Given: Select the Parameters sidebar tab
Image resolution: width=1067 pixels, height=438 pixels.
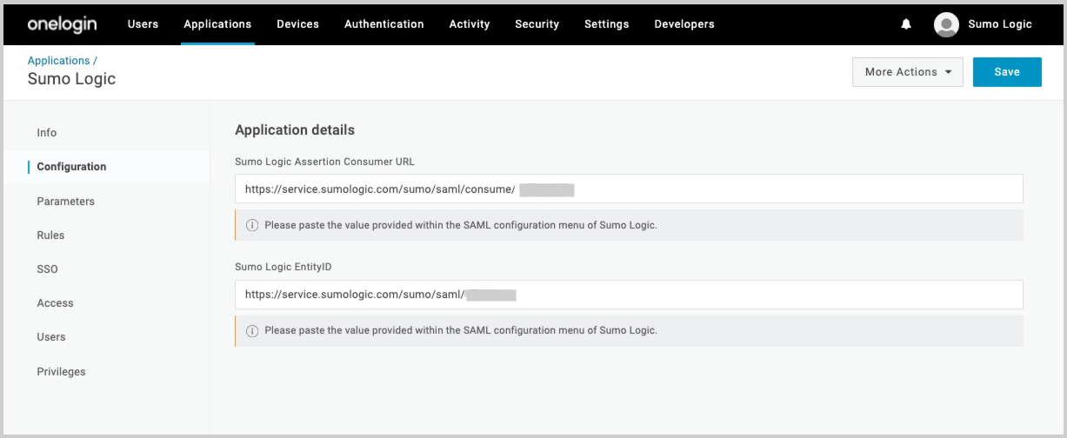Looking at the screenshot, I should pyautogui.click(x=65, y=202).
